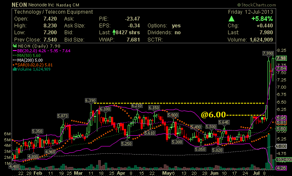
Task: Click the Volume legend bar icon
Action: [x=15, y=69]
